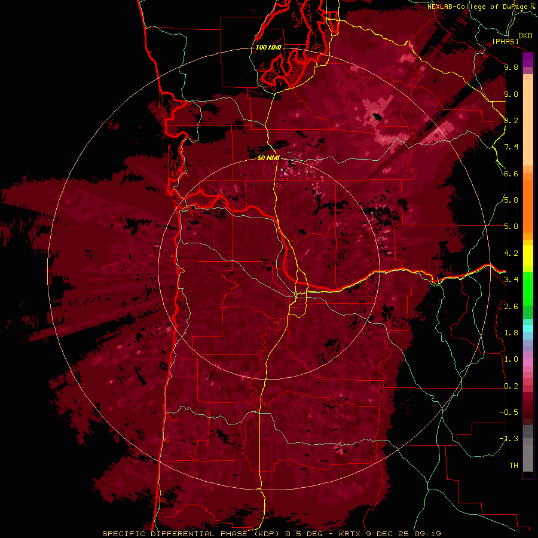The image size is (538, 538).
Task: Click the 9.0 legend value
Action: click(511, 94)
